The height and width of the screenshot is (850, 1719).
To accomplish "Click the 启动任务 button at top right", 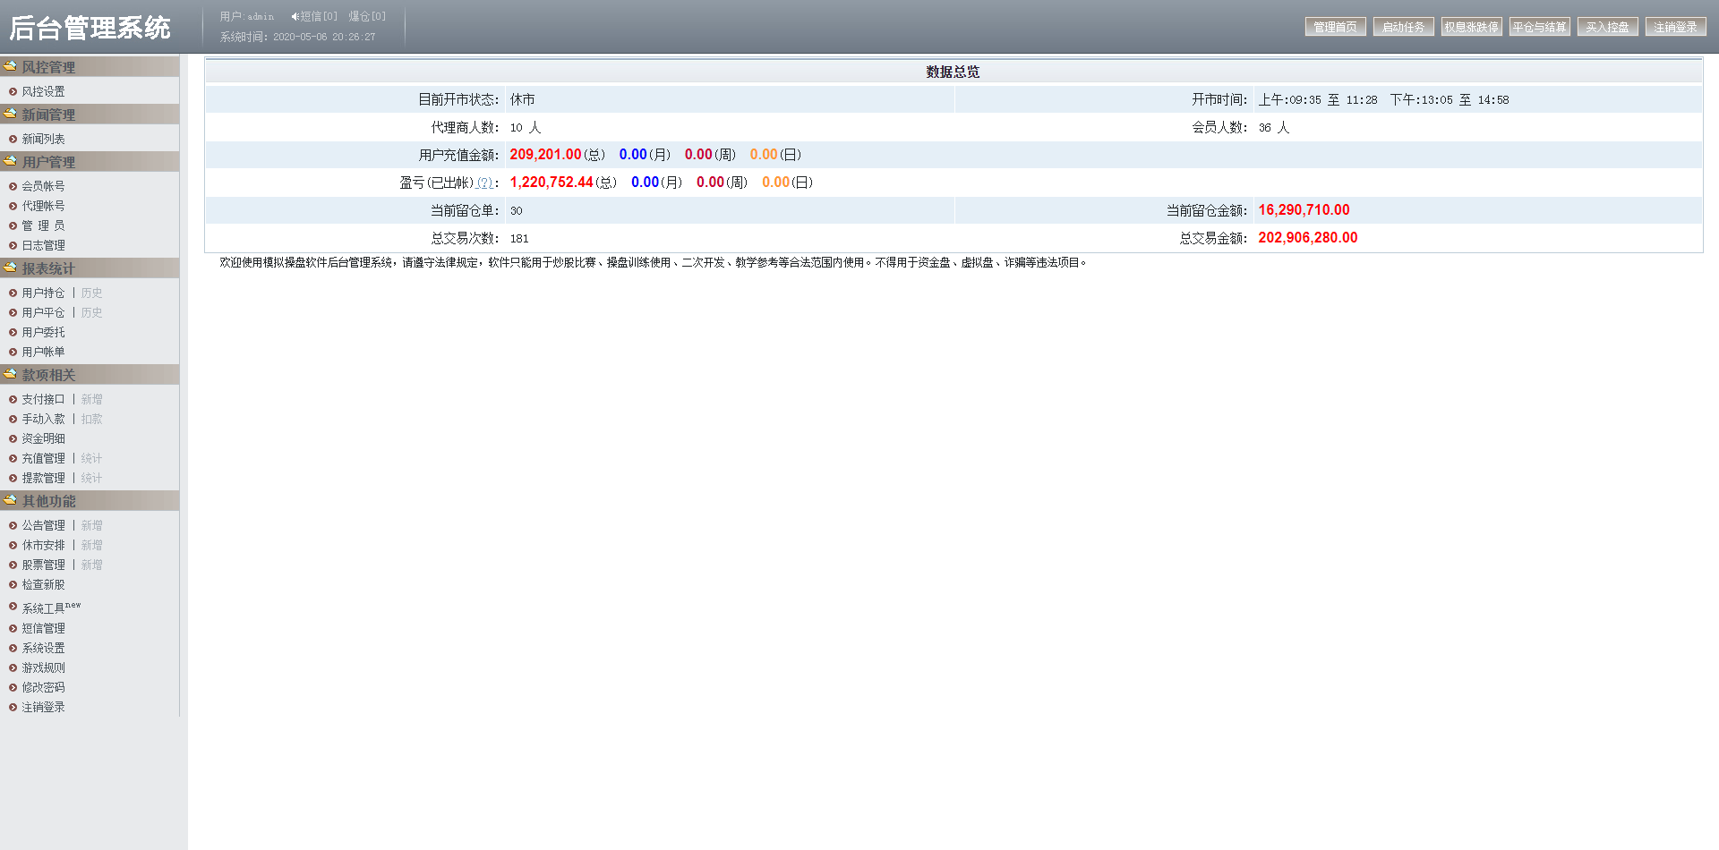I will pyautogui.click(x=1403, y=26).
